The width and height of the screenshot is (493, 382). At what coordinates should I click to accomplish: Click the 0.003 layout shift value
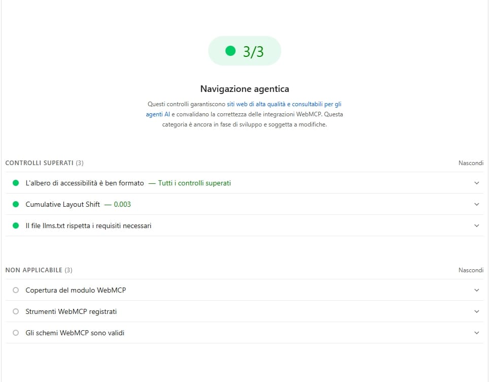click(122, 205)
